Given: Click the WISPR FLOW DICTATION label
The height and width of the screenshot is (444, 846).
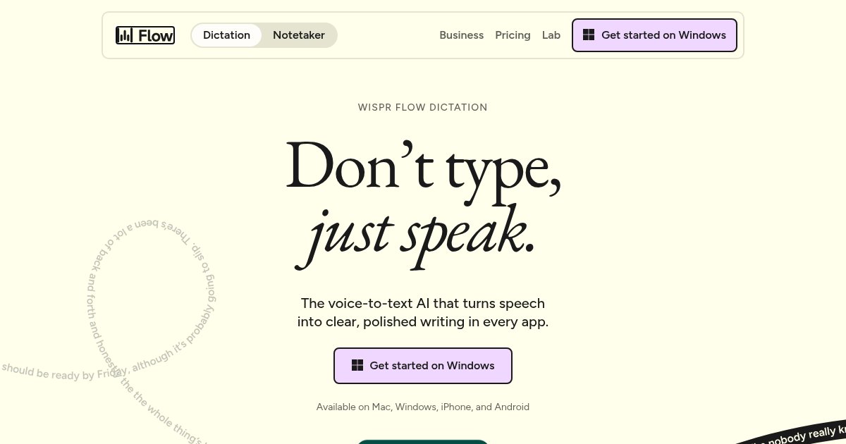Looking at the screenshot, I should tap(423, 108).
